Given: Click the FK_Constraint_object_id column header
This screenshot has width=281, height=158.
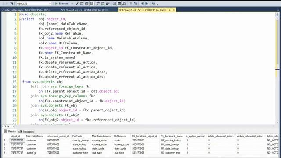Looking at the screenshot, I should (144, 136).
